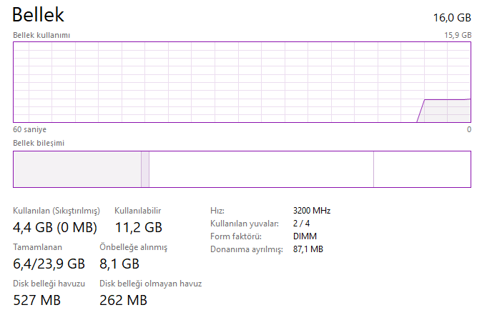Click the Kullanılabilir 11,2 GB value
The width and height of the screenshot is (482, 310).
point(138,228)
